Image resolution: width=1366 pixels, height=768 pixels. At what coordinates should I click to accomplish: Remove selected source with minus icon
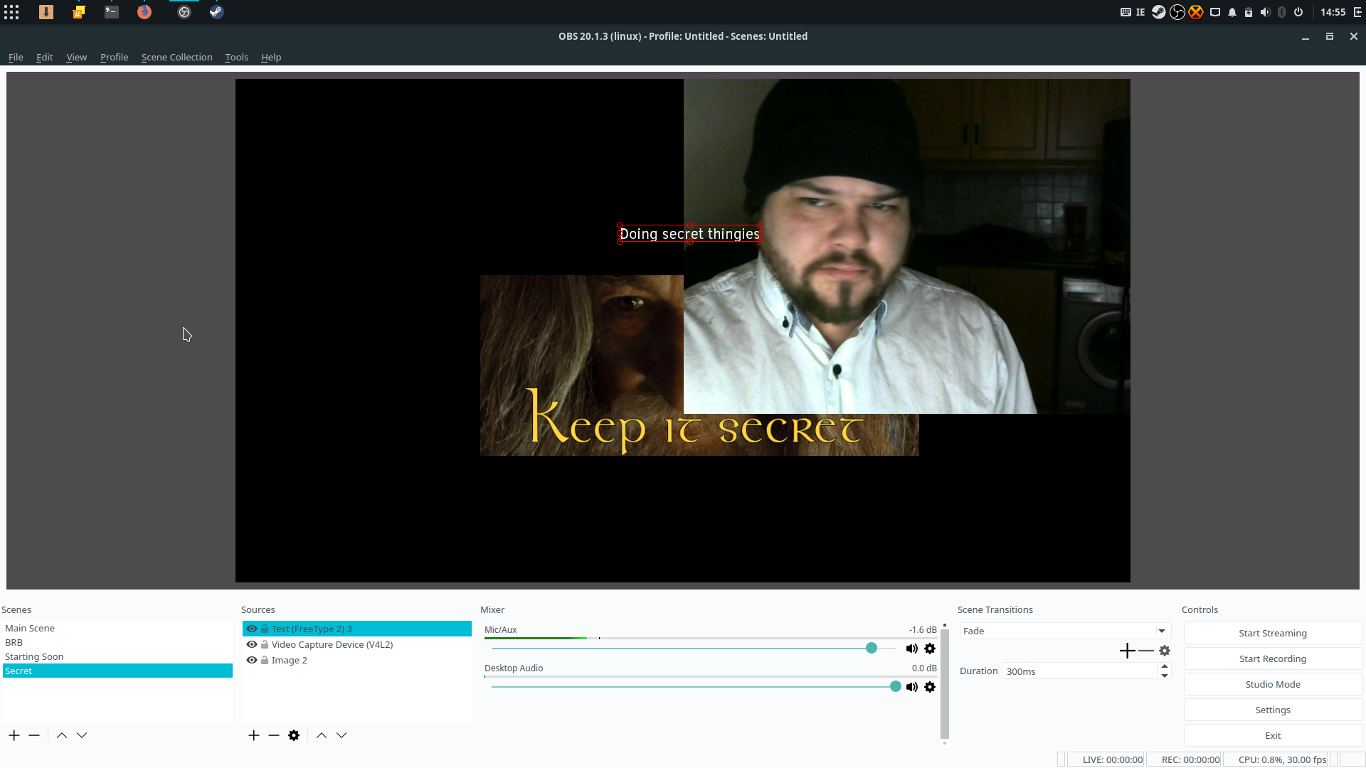tap(274, 735)
